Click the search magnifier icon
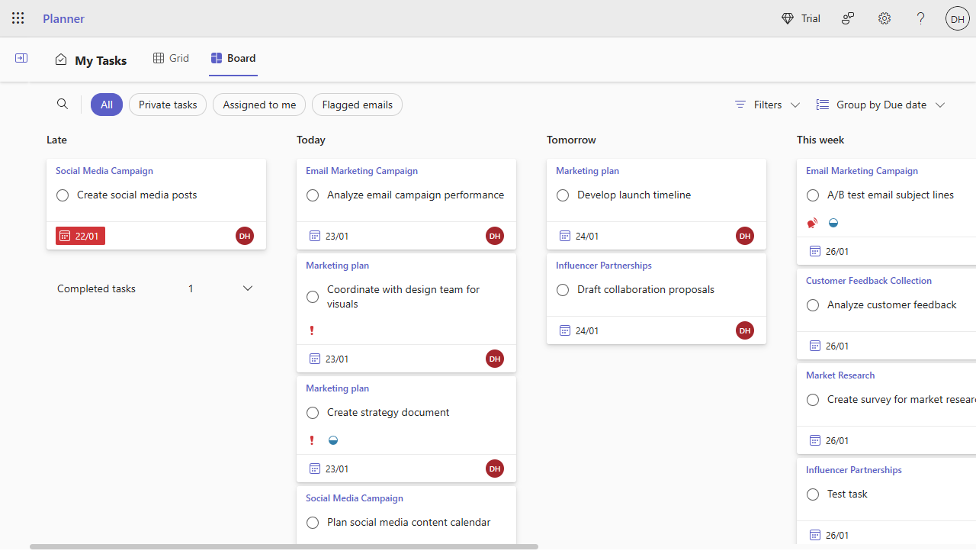Image resolution: width=976 pixels, height=554 pixels. (x=63, y=105)
